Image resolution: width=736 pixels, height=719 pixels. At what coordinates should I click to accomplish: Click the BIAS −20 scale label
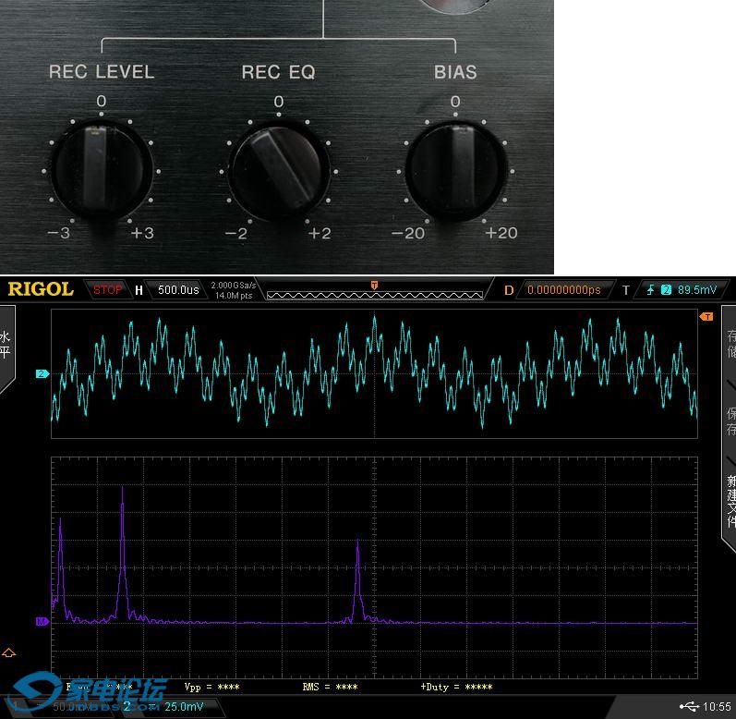(408, 233)
